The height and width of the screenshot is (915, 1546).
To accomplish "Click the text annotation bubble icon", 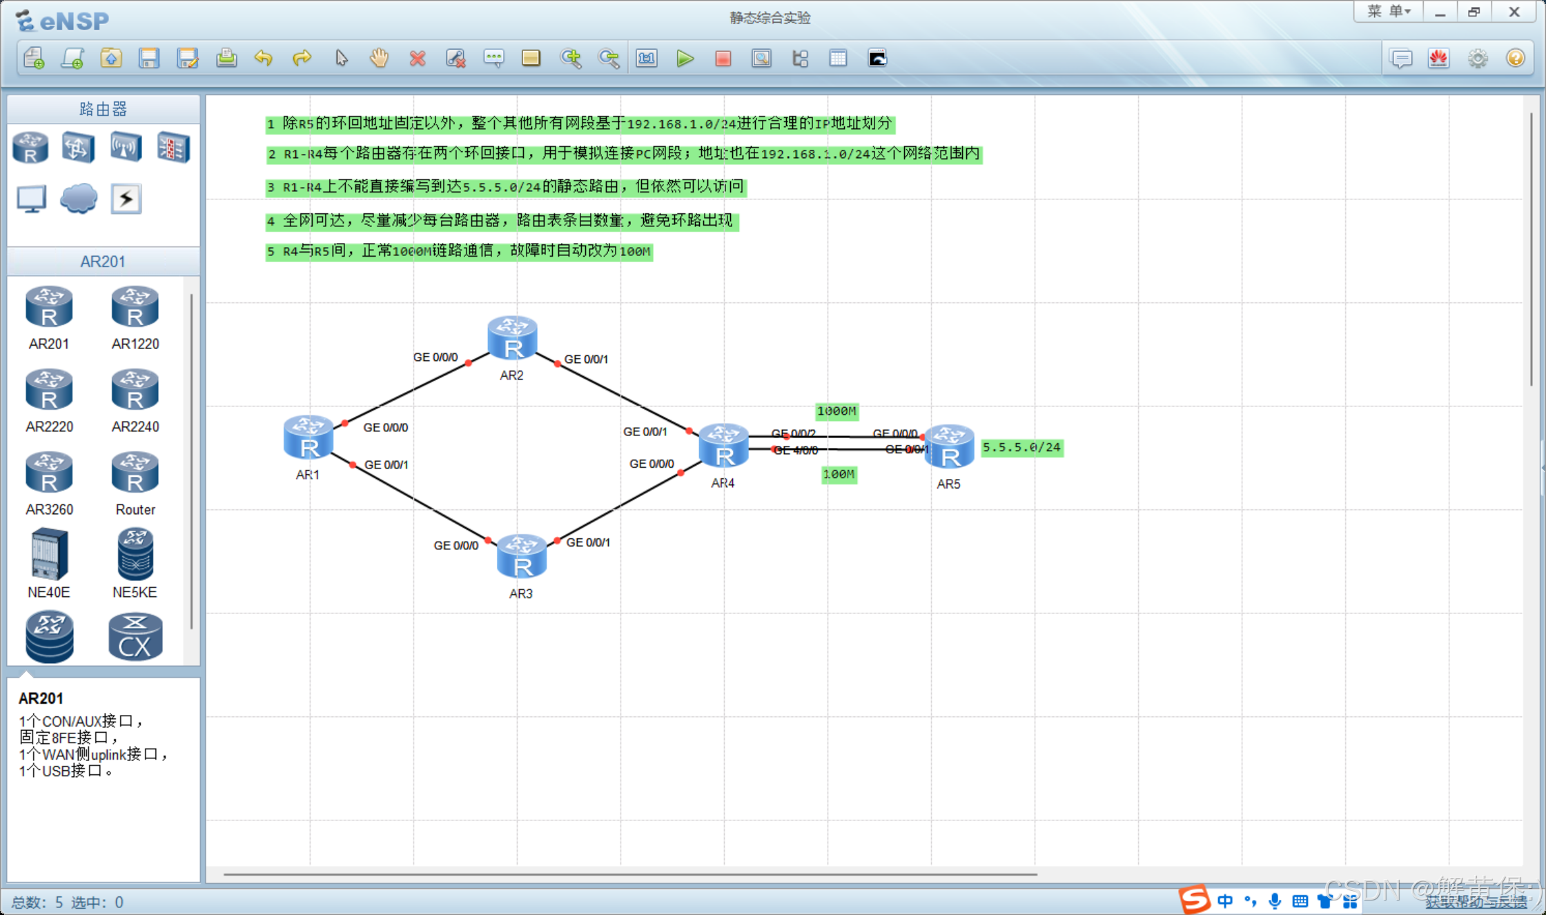I will tap(493, 58).
